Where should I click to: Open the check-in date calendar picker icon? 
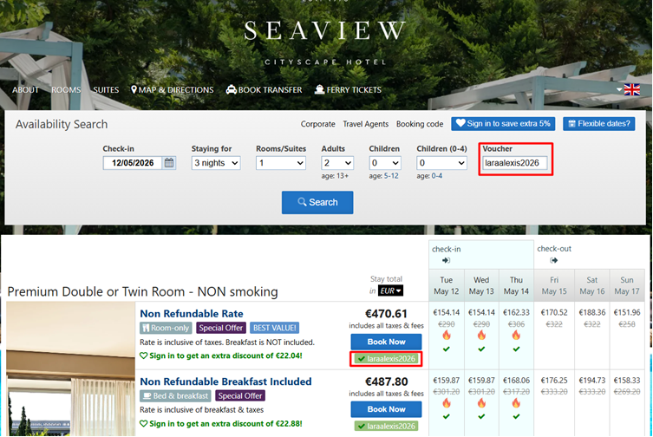(x=169, y=163)
